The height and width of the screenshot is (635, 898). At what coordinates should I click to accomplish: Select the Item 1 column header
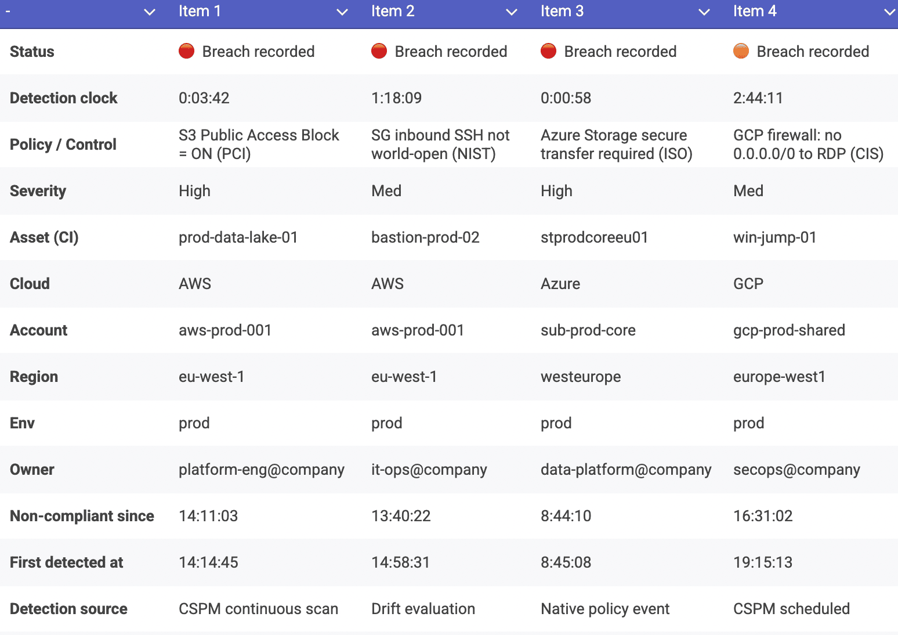tap(200, 12)
